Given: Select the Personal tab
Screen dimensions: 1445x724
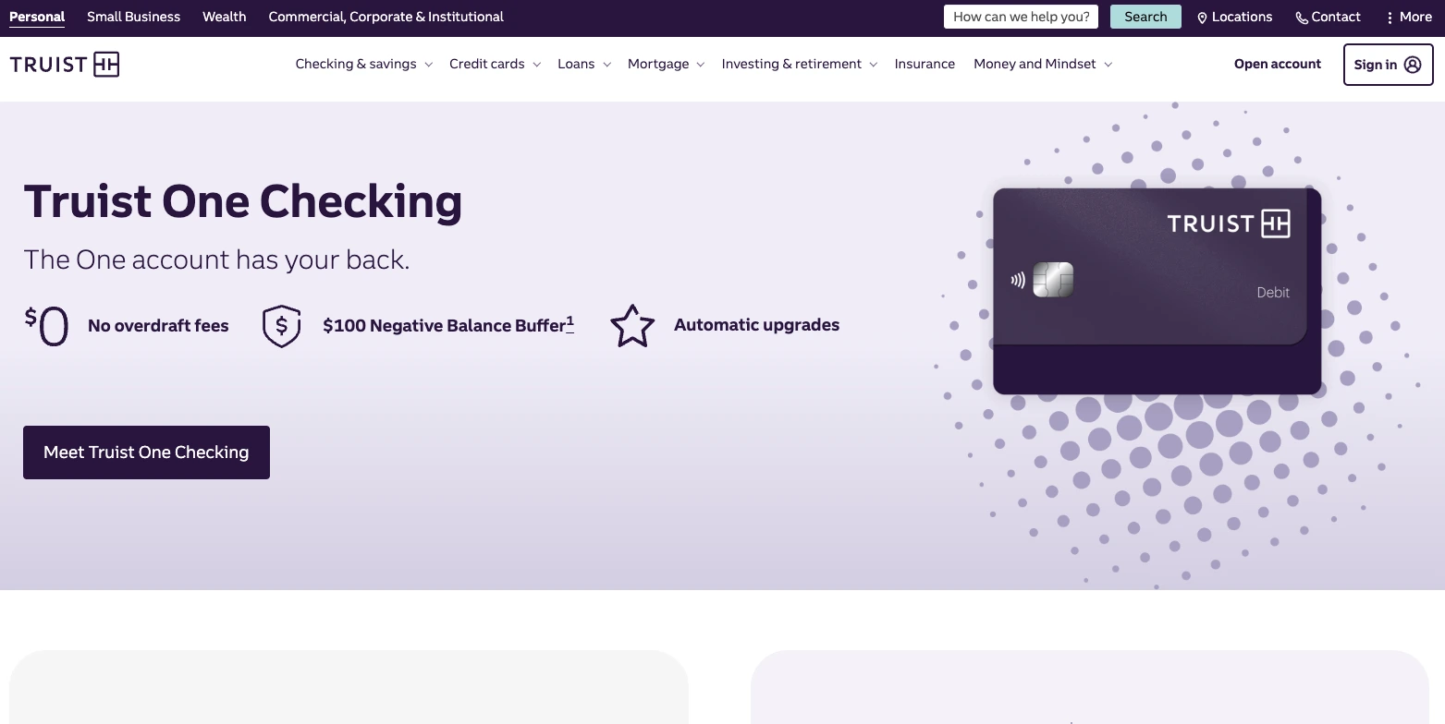Looking at the screenshot, I should [37, 17].
